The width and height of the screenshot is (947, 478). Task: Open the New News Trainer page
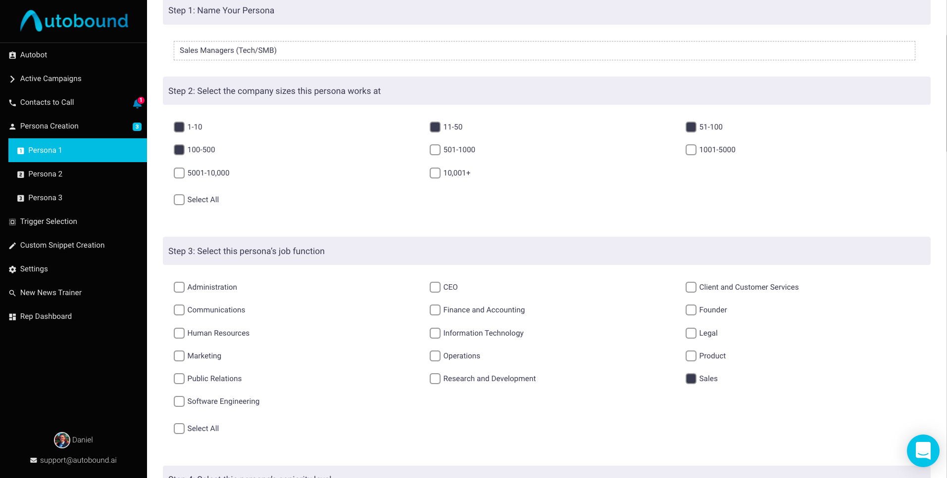(x=50, y=293)
